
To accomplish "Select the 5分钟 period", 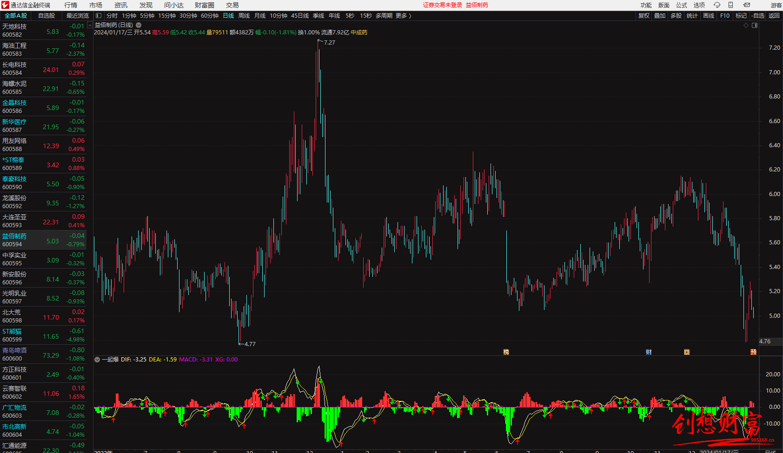I will tap(147, 16).
